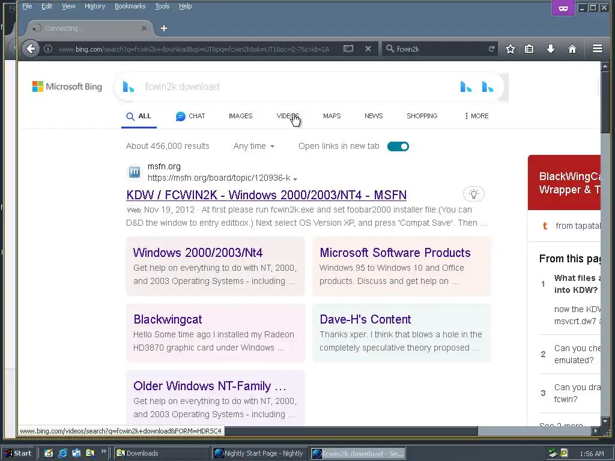The image size is (615, 461).
Task: Open KDW / FCWIN2K MSFN result link
Action: coord(266,195)
